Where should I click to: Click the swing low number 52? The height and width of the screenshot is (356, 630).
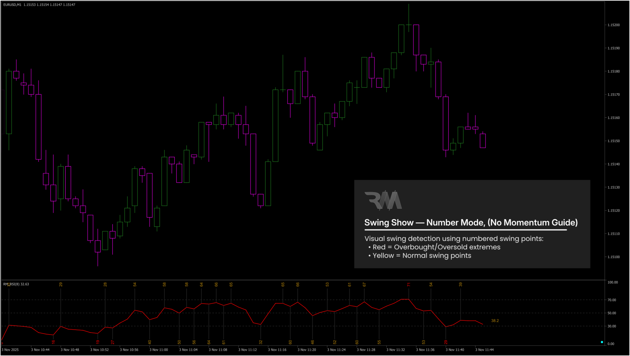335,342
